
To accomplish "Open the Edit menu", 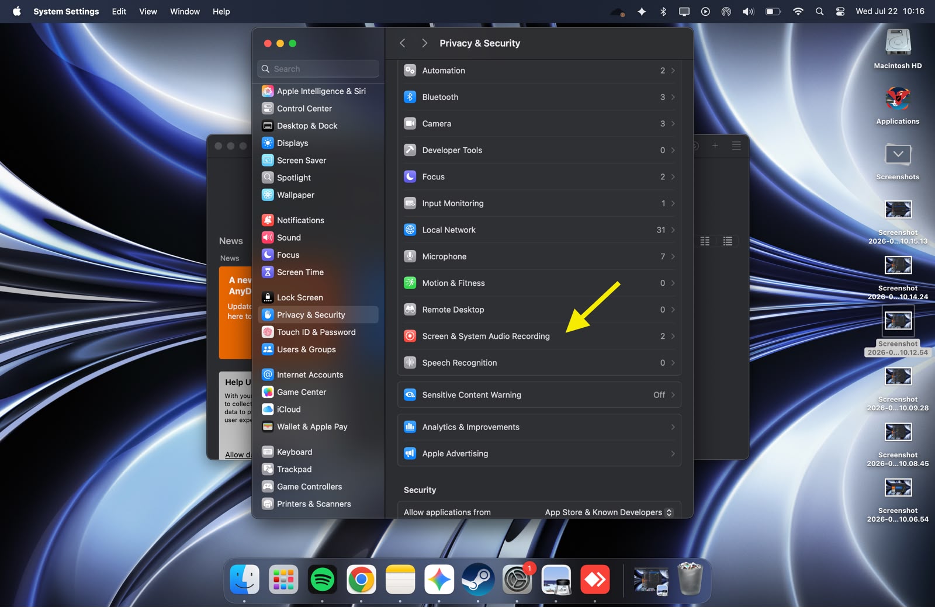I will (x=119, y=11).
